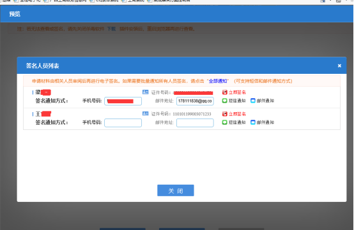Click the 下载 link in the notice
The width and height of the screenshot is (354, 230).
[x=111, y=29]
